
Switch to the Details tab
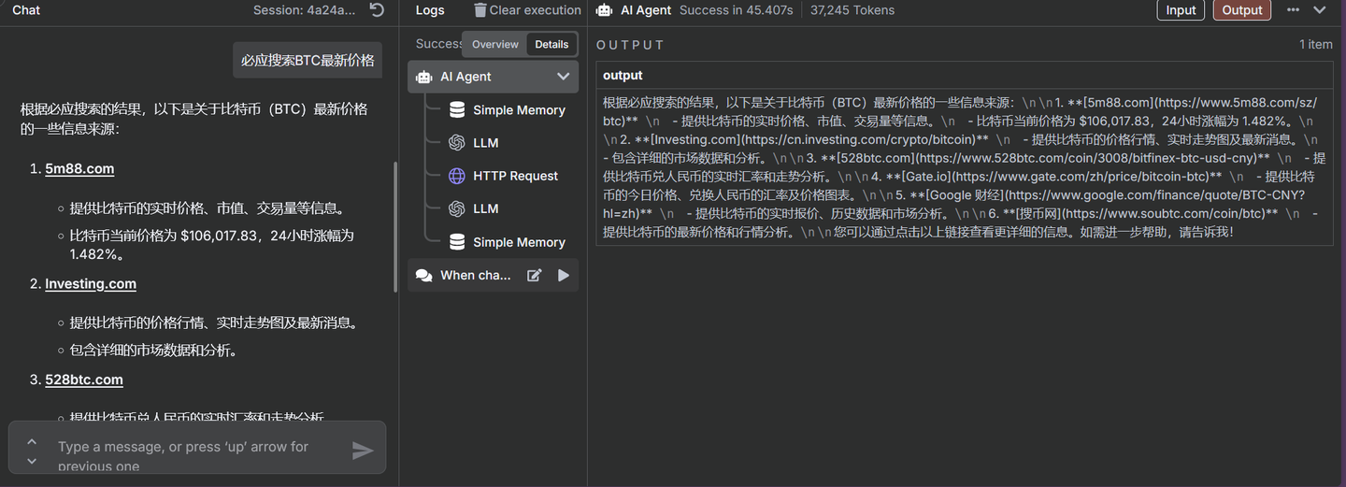coord(551,44)
